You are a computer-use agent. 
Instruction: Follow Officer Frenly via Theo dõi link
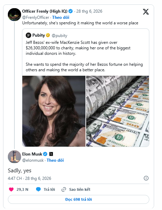[x=61, y=17]
